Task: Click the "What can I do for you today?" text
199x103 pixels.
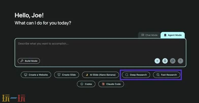Action: click(43, 23)
